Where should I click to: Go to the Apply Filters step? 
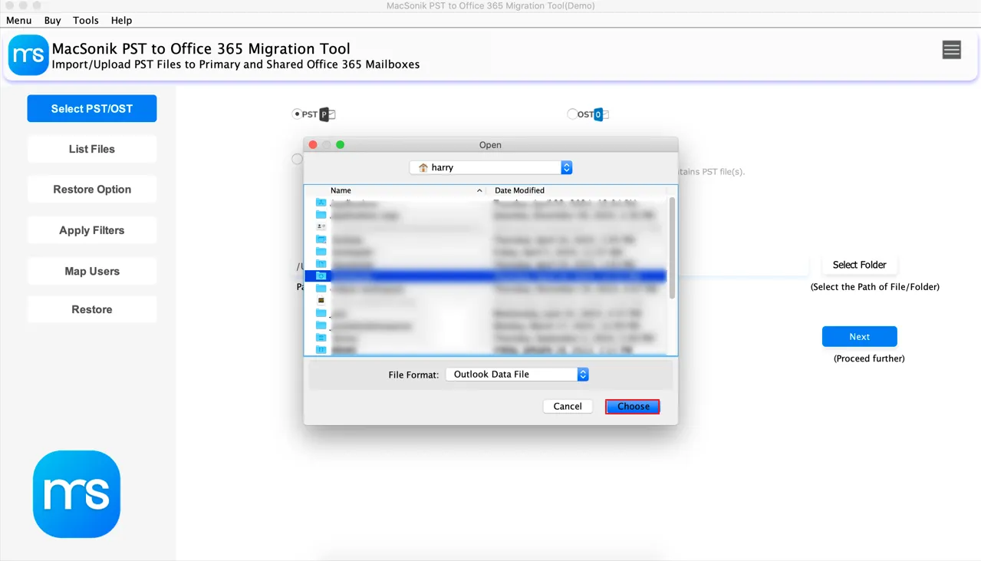pyautogui.click(x=92, y=230)
